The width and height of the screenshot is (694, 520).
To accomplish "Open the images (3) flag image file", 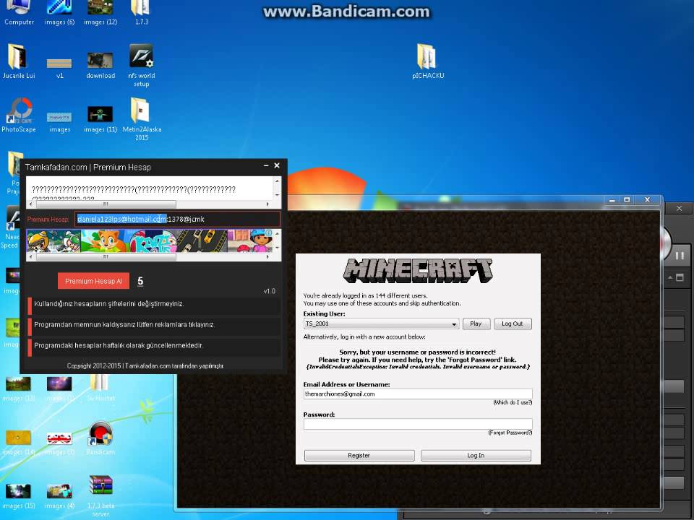I will (x=59, y=443).
